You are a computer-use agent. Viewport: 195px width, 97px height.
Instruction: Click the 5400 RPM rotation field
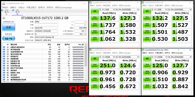[x=81, y=28]
